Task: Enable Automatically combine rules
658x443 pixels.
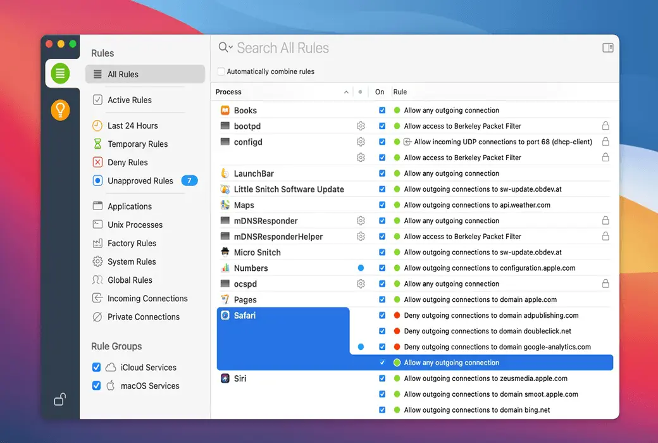Action: click(x=221, y=72)
